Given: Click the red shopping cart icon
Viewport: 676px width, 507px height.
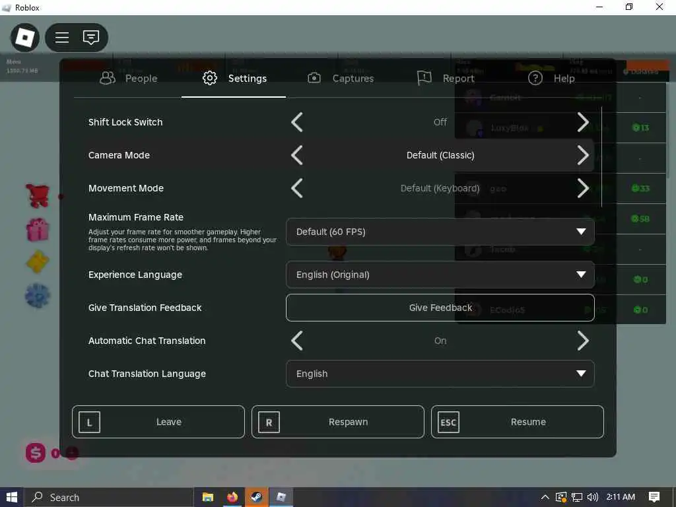Looking at the screenshot, I should [x=38, y=195].
